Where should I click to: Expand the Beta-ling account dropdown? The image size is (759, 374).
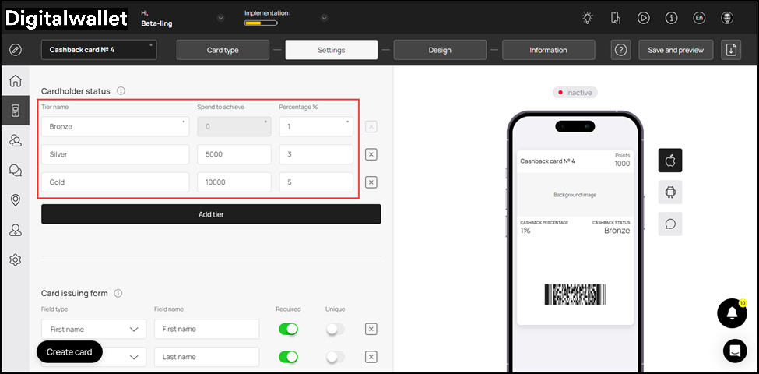click(220, 18)
